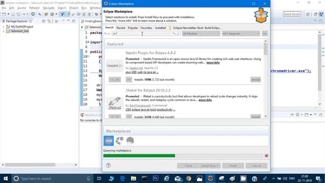Image resolution: width=325 pixels, height=183 pixels.
Task: Open the Refactor menu
Action: [x=35, y=8]
